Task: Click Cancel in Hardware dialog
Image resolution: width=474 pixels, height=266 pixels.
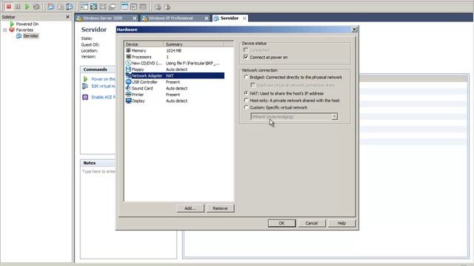Action: [311, 223]
